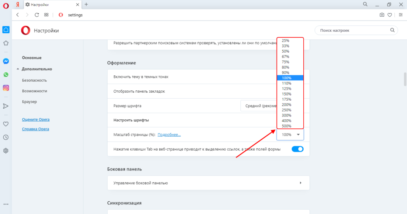Open the sidebar settings gear

click(6, 151)
